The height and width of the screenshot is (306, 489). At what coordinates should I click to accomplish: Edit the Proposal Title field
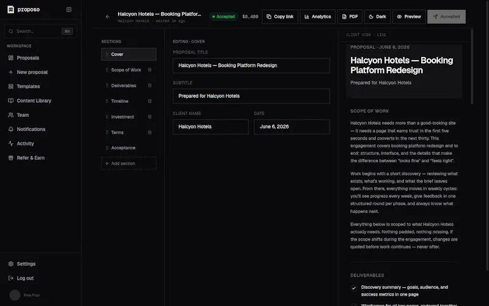(251, 65)
